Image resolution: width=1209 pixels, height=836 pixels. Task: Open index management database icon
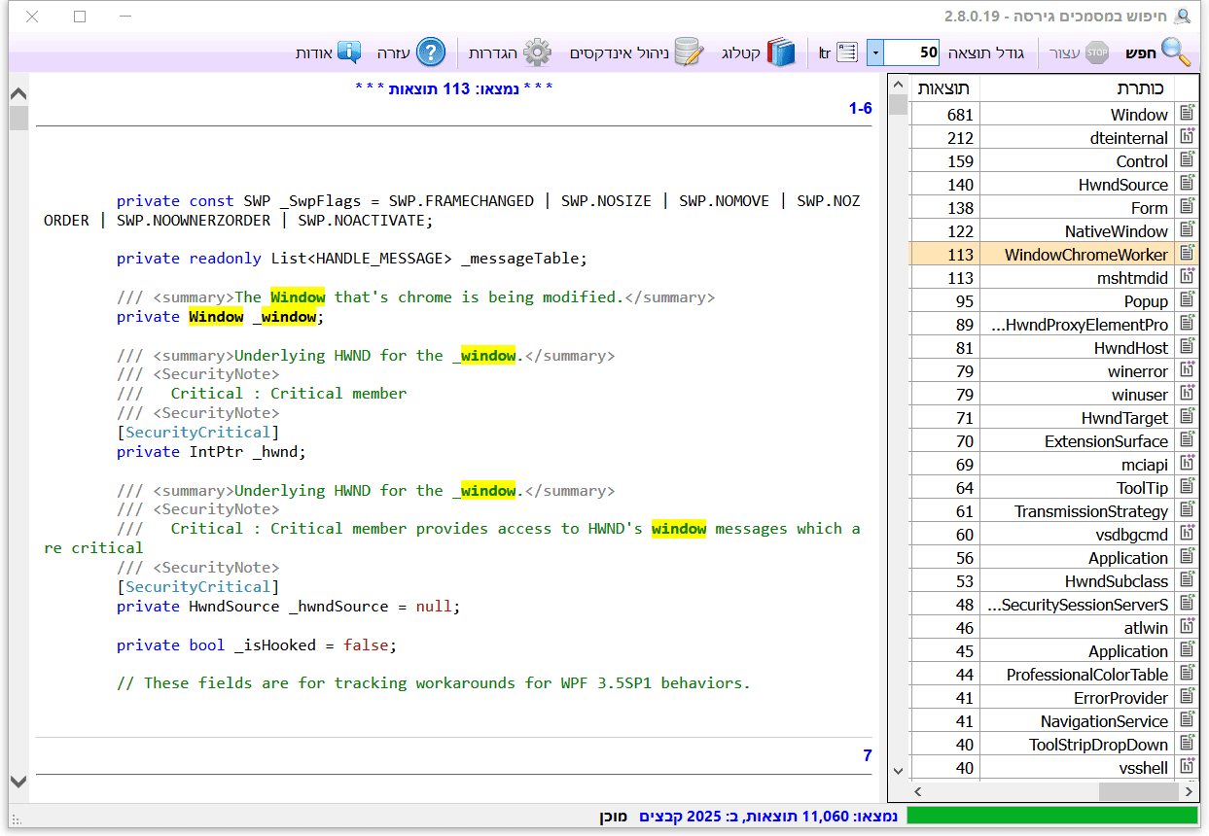689,52
